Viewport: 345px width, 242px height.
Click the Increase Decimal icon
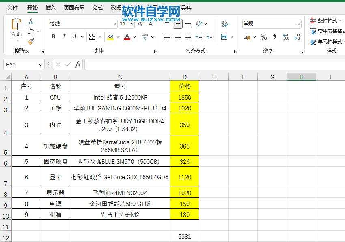285,37
